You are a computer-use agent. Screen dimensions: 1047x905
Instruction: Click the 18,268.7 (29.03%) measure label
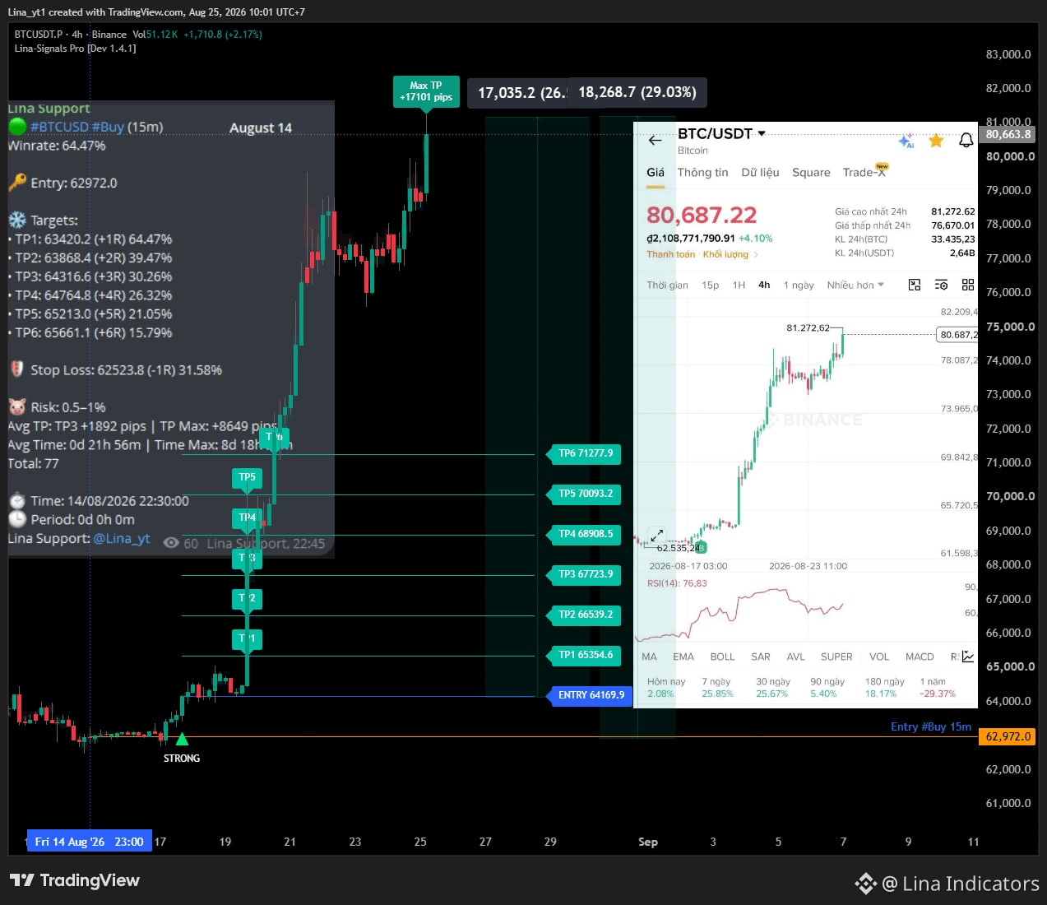coord(637,92)
